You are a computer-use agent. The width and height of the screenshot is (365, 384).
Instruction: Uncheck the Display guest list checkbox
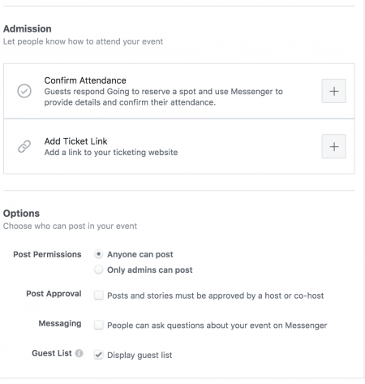(98, 355)
